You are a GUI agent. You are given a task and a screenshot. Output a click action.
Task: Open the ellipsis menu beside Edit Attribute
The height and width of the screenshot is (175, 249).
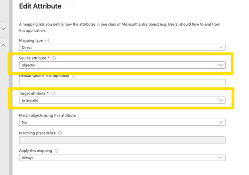(x=71, y=6)
